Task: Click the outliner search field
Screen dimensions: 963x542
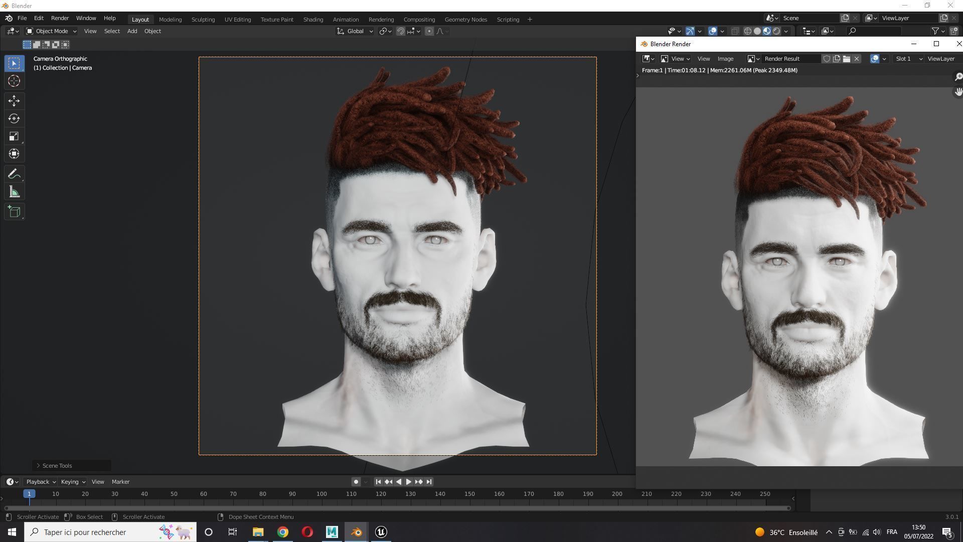Action: tap(873, 31)
